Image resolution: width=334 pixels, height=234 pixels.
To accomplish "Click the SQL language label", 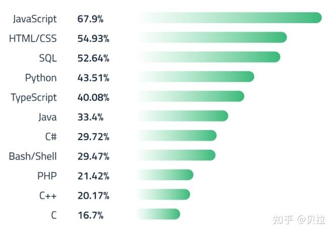I will pos(48,58).
